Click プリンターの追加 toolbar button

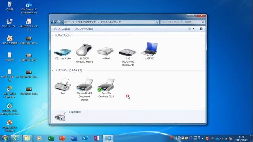tap(84, 29)
